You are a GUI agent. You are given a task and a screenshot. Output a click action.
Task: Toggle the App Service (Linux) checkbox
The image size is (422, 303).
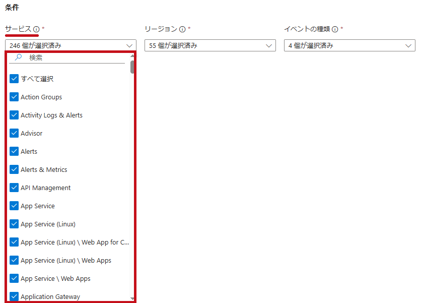click(x=14, y=224)
